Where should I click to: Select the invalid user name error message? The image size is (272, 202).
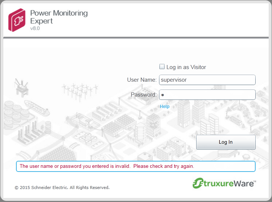point(107,166)
